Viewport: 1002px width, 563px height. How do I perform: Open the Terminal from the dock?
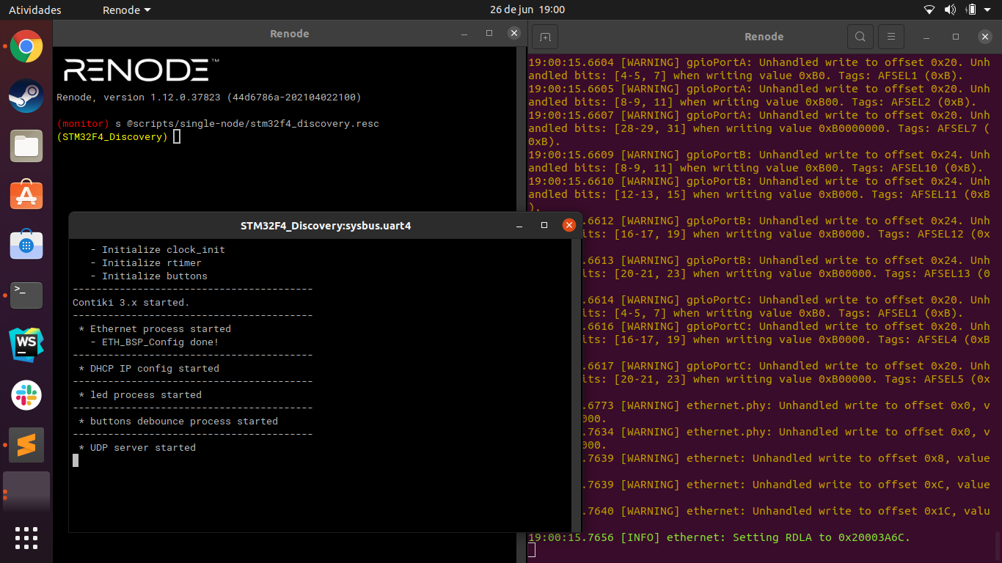point(26,295)
